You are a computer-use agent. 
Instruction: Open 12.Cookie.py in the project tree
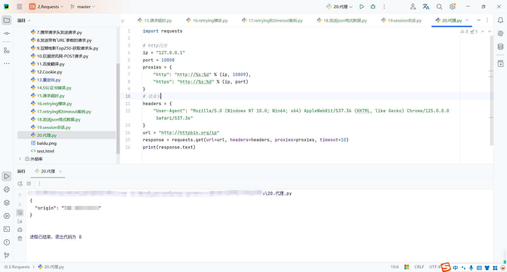pyautogui.click(x=49, y=72)
